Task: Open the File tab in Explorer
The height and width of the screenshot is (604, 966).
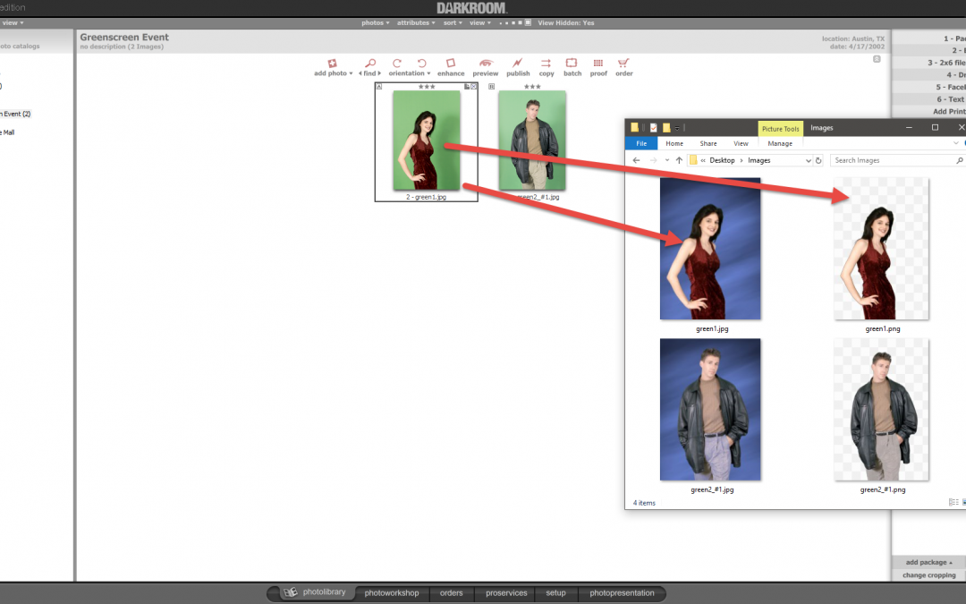Action: coord(641,143)
